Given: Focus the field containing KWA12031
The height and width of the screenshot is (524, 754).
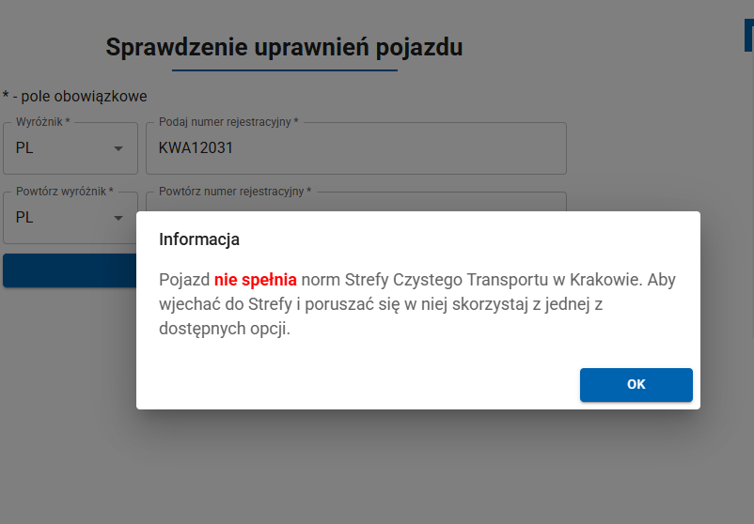Looking at the screenshot, I should (x=355, y=148).
